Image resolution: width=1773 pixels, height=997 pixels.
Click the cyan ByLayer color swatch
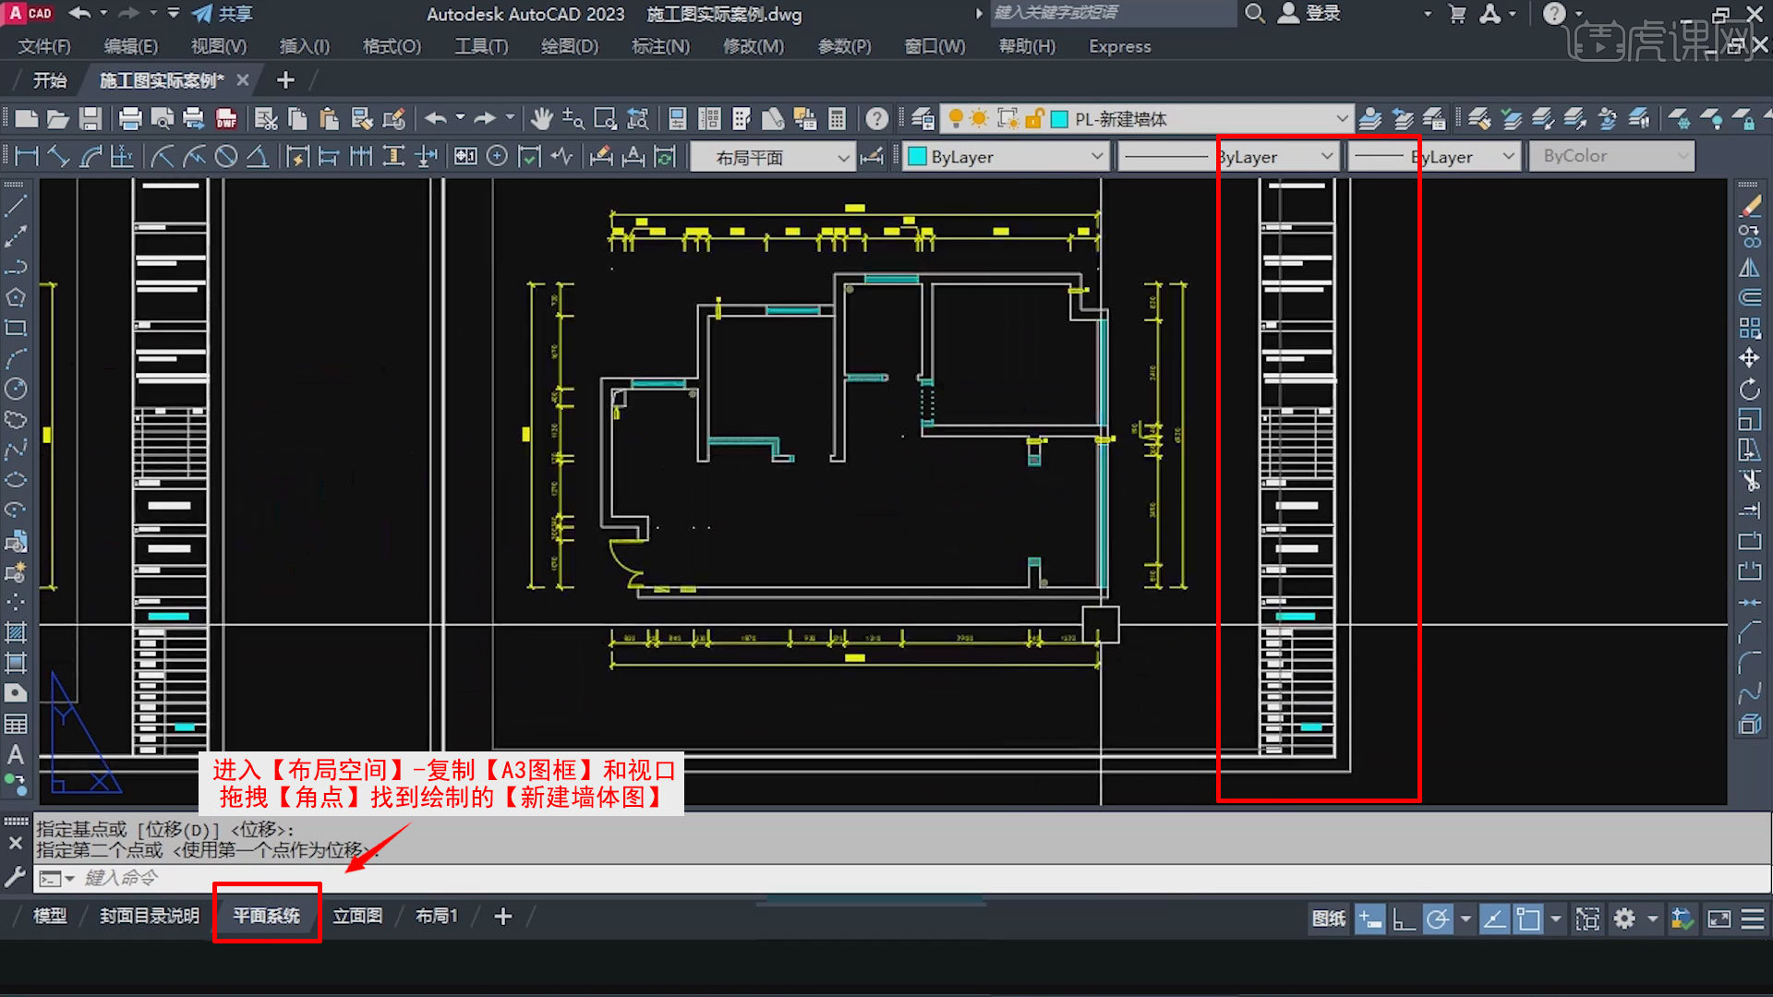click(917, 157)
